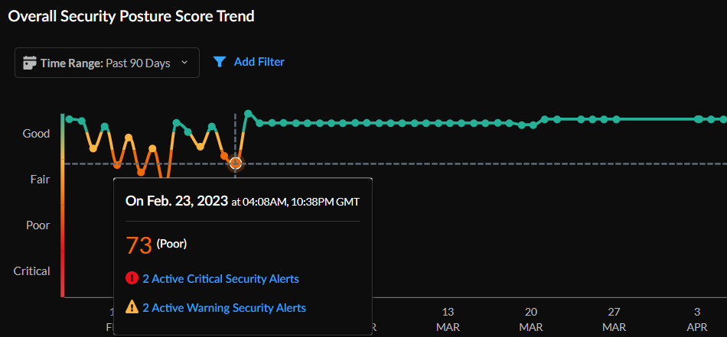Click the last data point at the right edge
Viewport: 727px width, 337px height.
(x=724, y=119)
